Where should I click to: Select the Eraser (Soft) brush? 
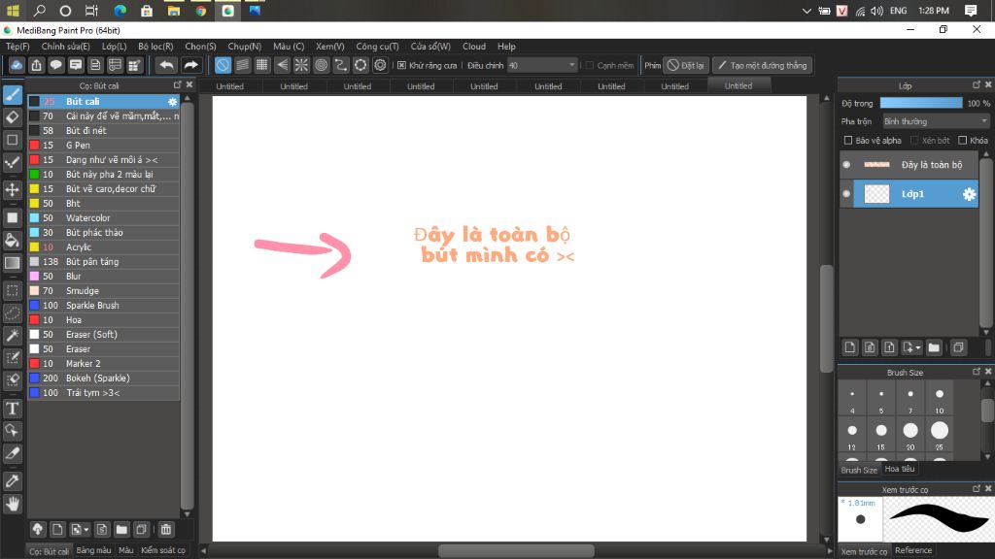point(103,335)
